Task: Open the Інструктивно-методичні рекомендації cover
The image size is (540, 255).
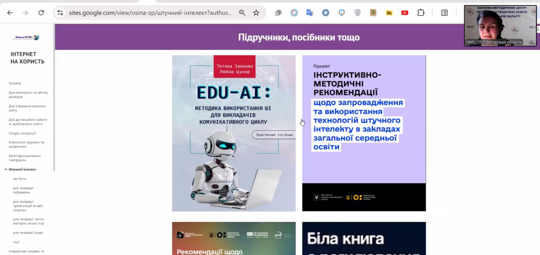Action: (x=364, y=133)
